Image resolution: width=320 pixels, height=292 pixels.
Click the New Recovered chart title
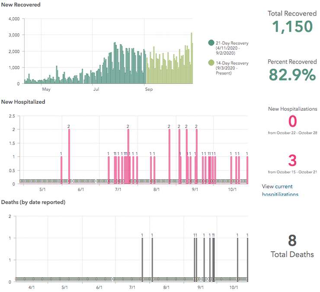point(21,5)
